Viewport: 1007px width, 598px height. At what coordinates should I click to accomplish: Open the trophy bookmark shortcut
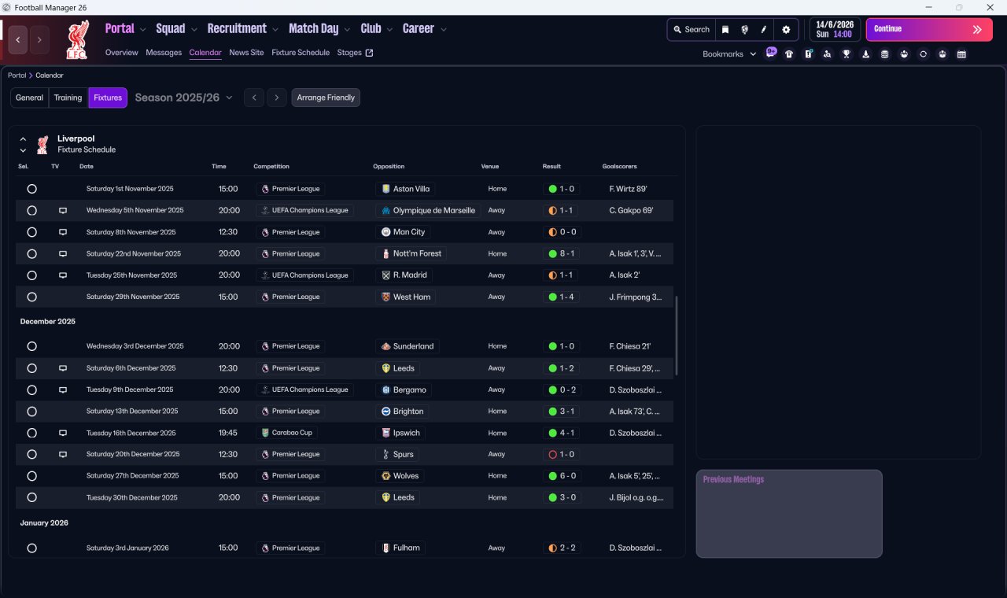847,54
